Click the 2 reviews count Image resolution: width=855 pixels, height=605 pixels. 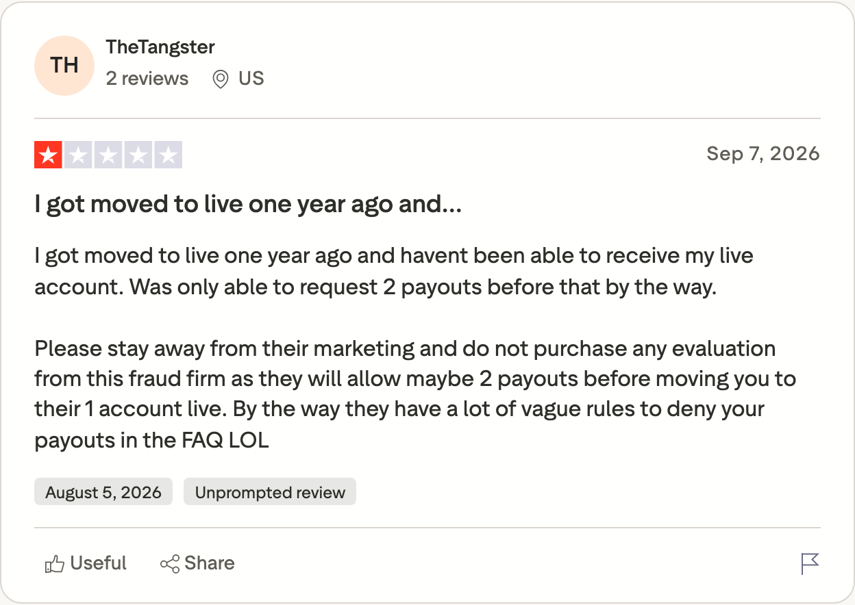pos(147,79)
